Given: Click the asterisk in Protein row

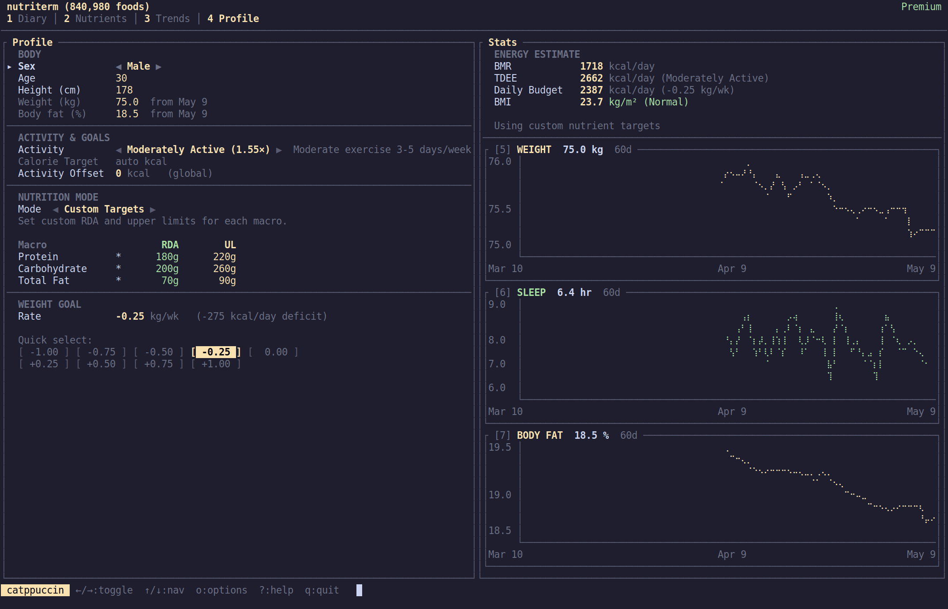Looking at the screenshot, I should (118, 256).
